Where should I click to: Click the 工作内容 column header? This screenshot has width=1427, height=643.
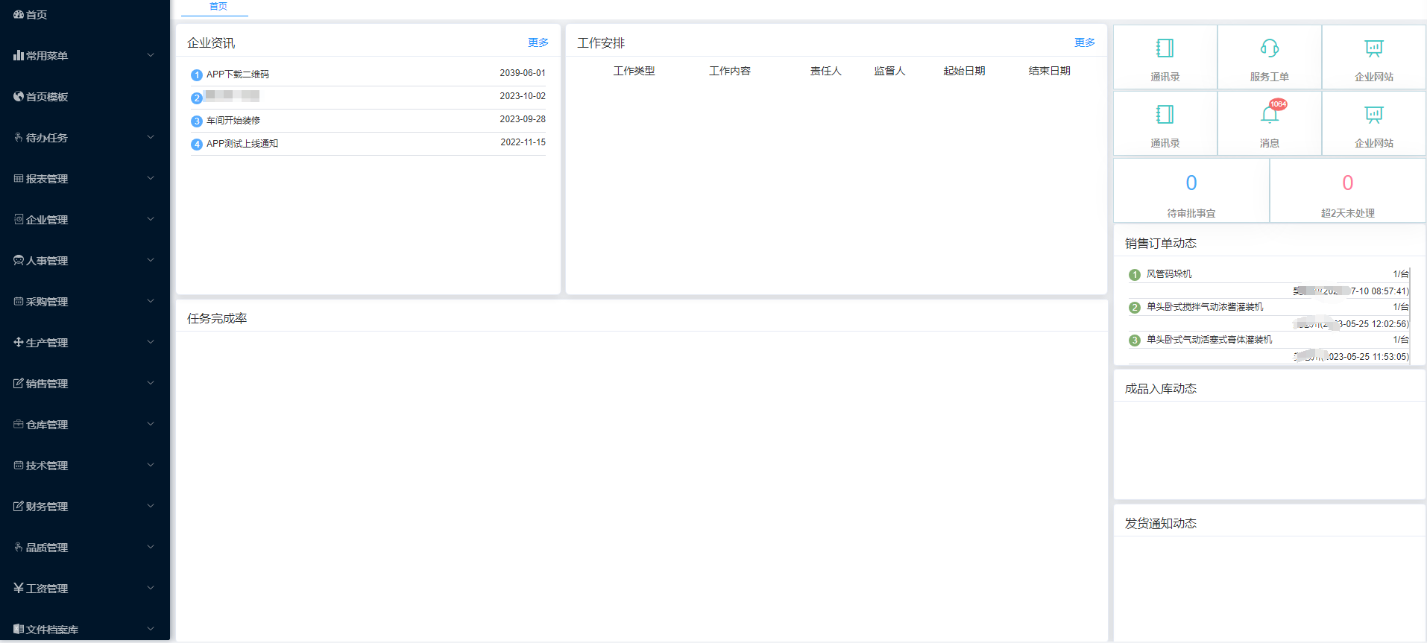730,71
